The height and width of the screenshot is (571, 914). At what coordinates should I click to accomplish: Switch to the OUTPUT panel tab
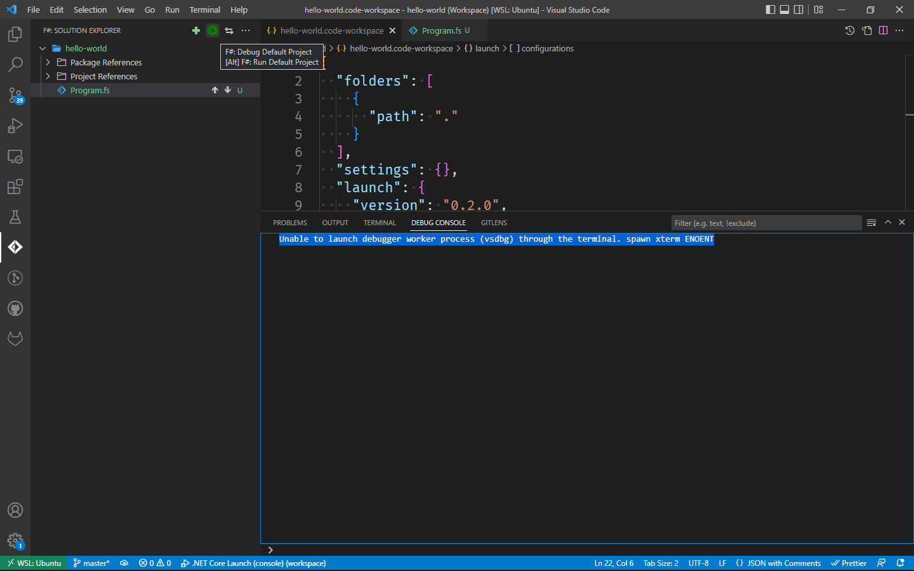click(x=335, y=223)
